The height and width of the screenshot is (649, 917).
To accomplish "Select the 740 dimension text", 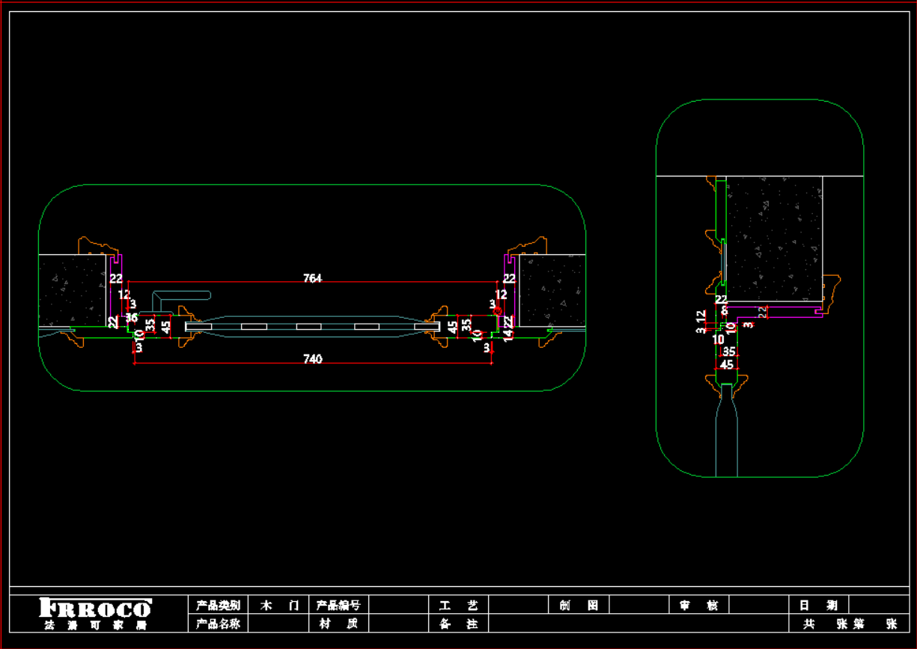I will pyautogui.click(x=312, y=360).
